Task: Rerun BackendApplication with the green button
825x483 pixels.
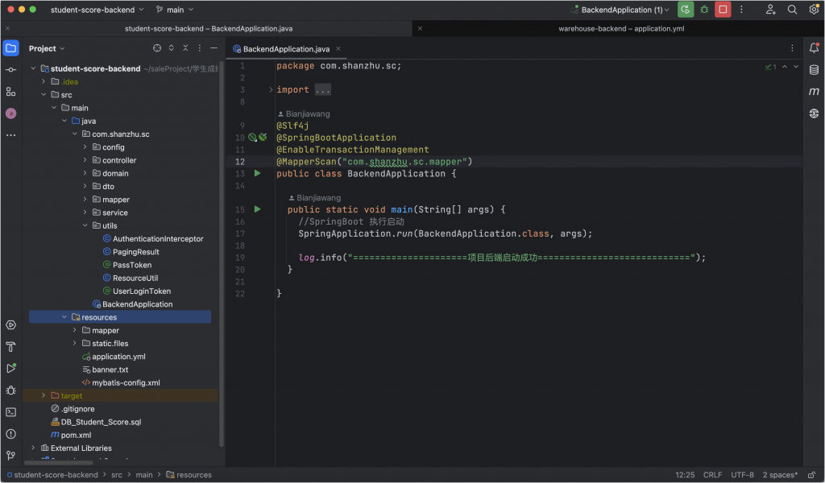Action: click(685, 10)
